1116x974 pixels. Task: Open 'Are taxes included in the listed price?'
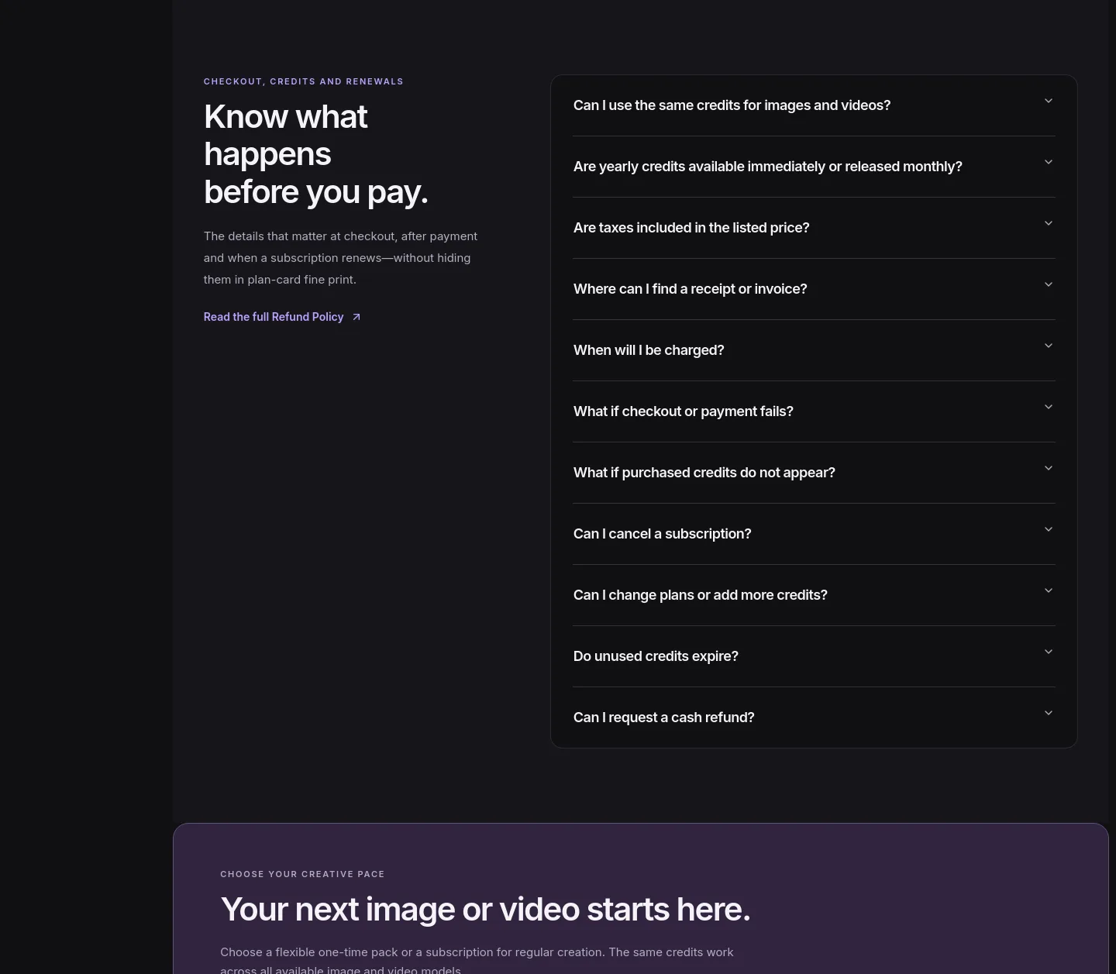pos(814,228)
